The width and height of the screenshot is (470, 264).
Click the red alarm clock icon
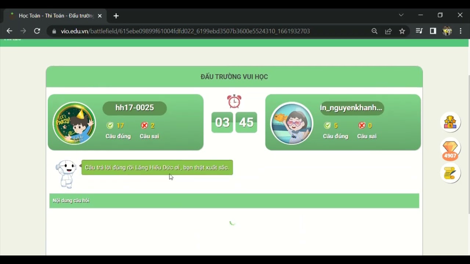(234, 101)
